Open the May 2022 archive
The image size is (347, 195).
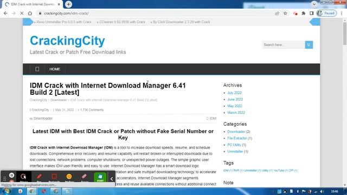[x=235, y=106]
